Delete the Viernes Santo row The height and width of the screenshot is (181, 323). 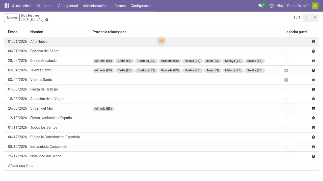313,80
